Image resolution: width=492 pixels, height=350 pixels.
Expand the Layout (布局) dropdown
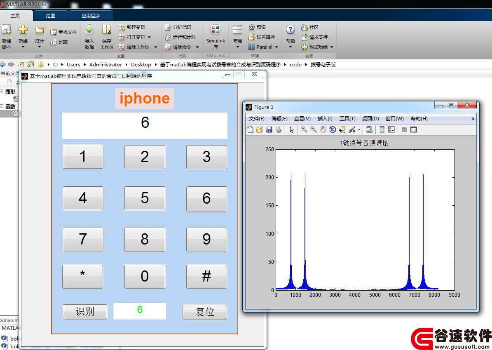[x=237, y=47]
